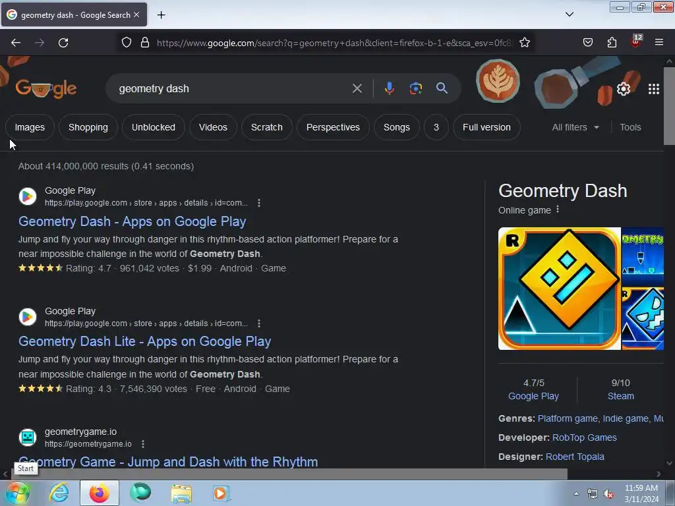
Task: Expand the All filters dropdown
Action: pyautogui.click(x=575, y=127)
